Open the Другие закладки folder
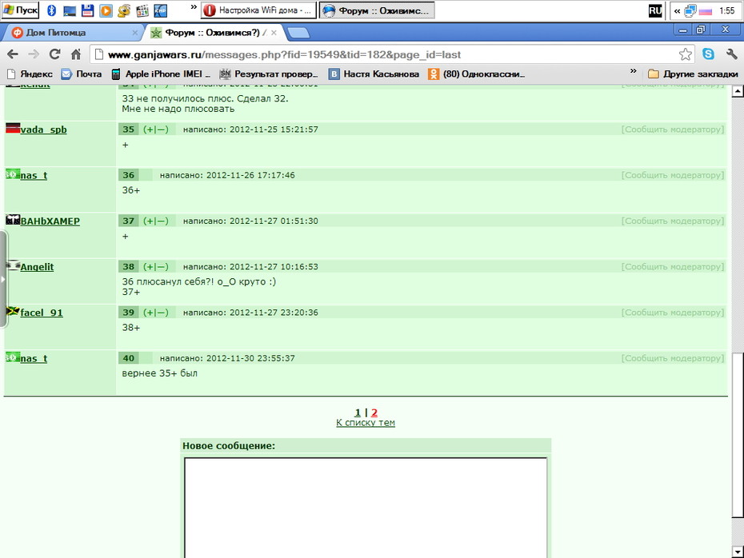The width and height of the screenshot is (744, 558). point(694,74)
